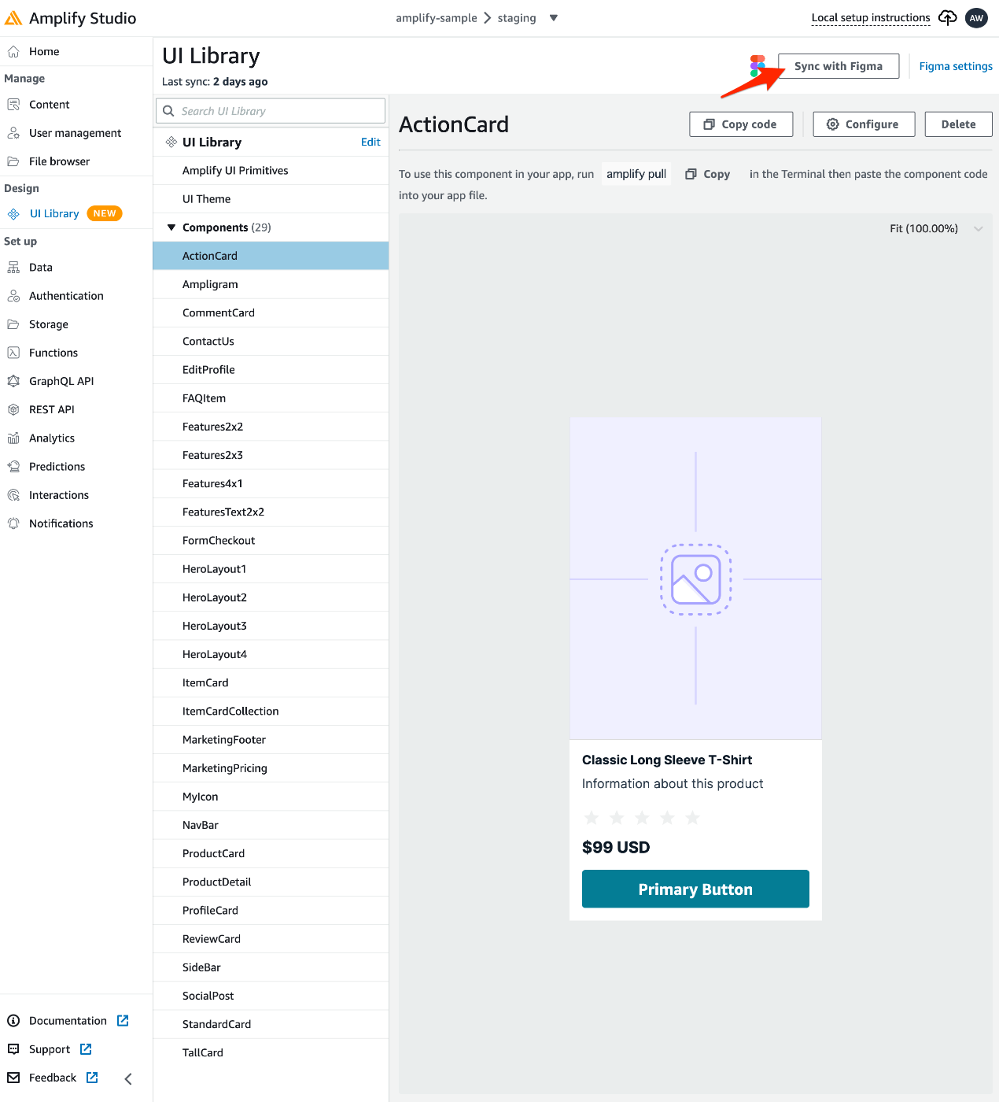Click the Sync with Figma button
The image size is (999, 1102).
click(x=839, y=66)
